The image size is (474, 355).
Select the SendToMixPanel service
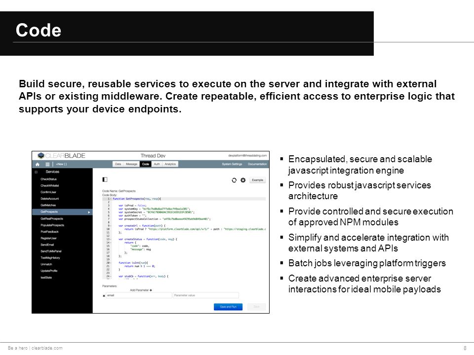pos(51,251)
